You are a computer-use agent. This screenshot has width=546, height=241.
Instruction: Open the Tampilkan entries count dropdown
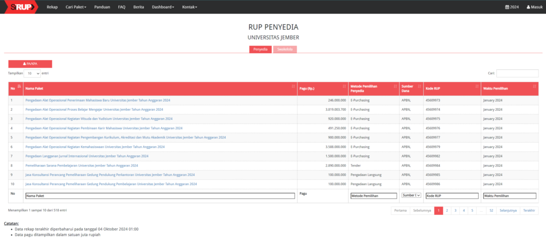pyautogui.click(x=32, y=73)
